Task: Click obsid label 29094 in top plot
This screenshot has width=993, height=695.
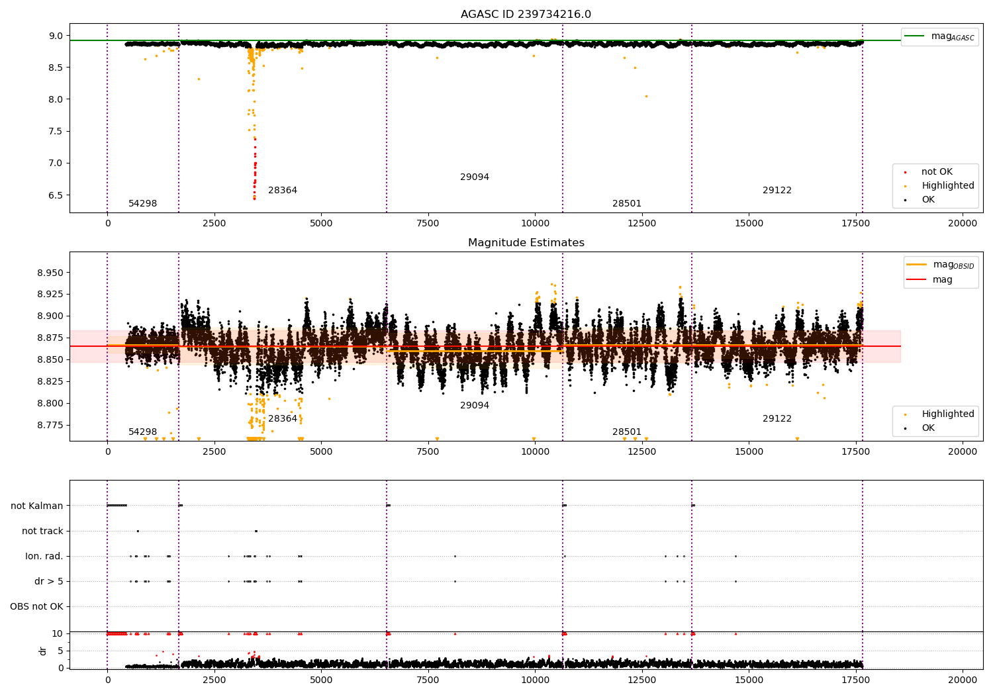Action: tap(475, 177)
